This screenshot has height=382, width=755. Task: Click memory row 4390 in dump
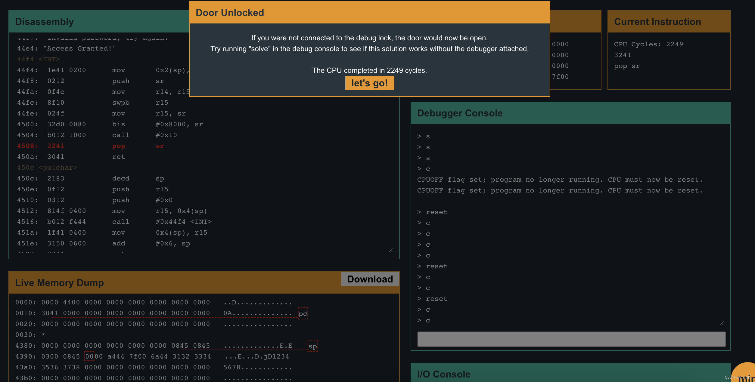152,356
